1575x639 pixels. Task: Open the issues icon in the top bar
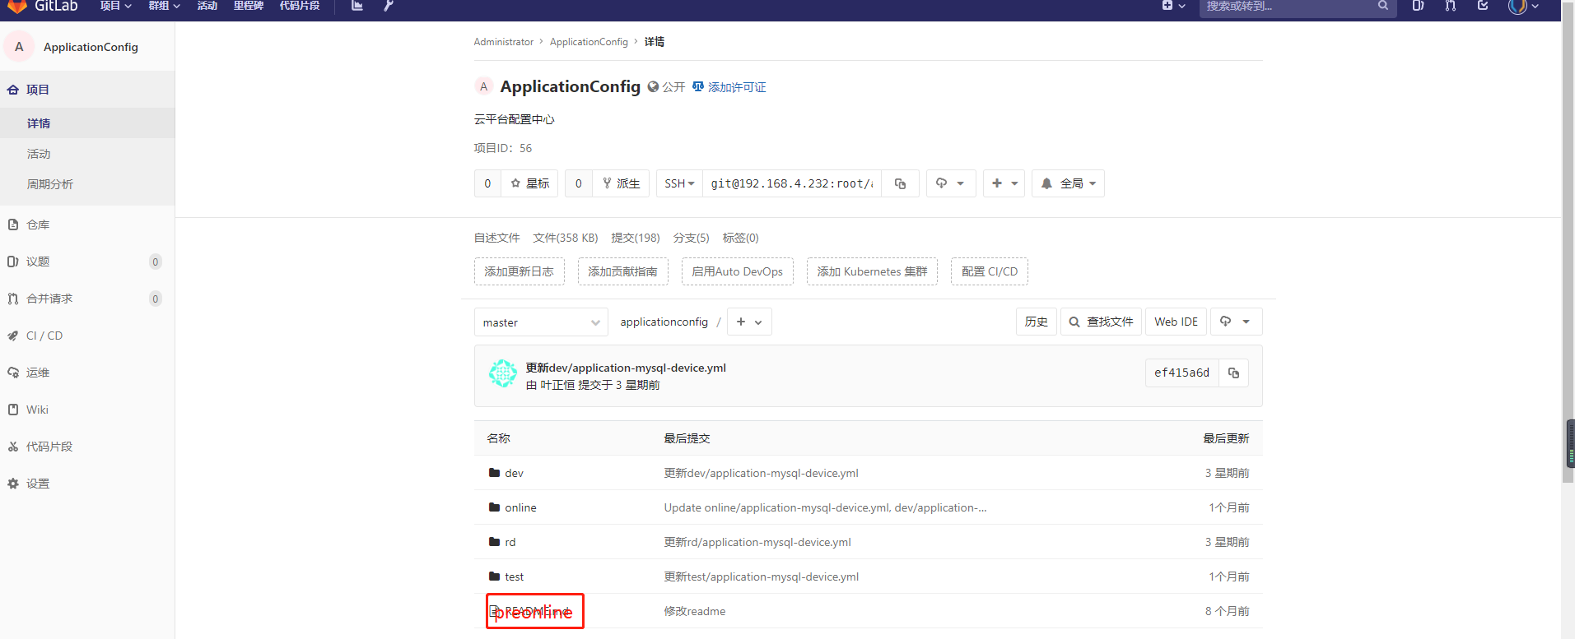(x=1418, y=6)
